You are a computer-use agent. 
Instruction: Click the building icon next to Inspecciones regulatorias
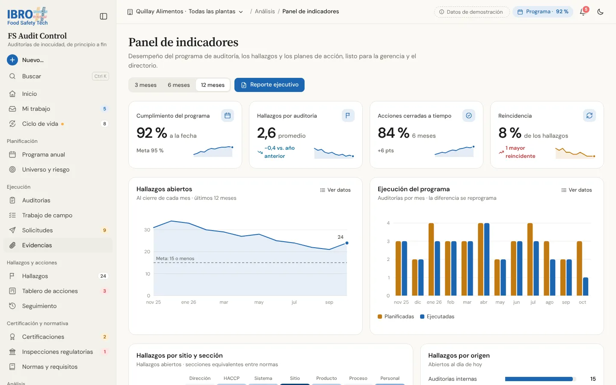pyautogui.click(x=12, y=352)
